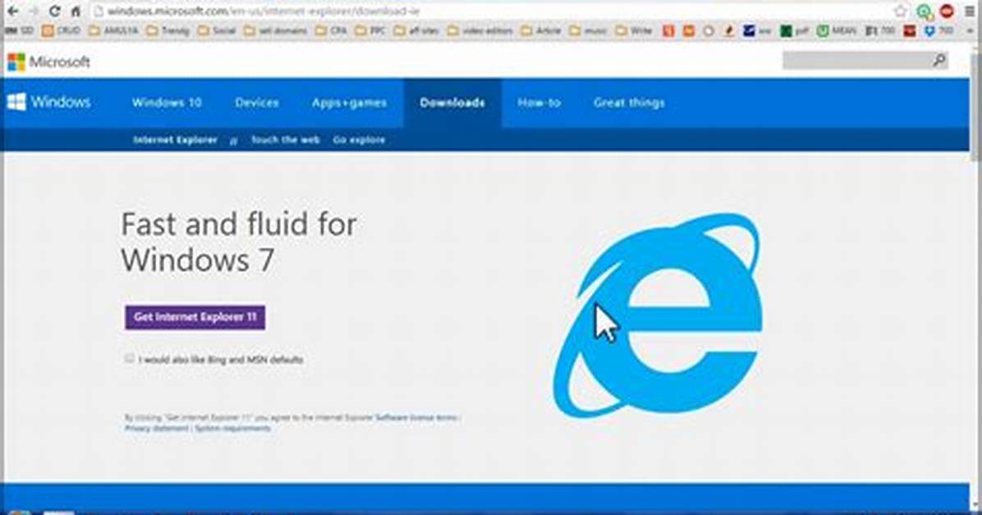Open the Trendig bookmark folder
982x515 pixels.
tap(167, 30)
